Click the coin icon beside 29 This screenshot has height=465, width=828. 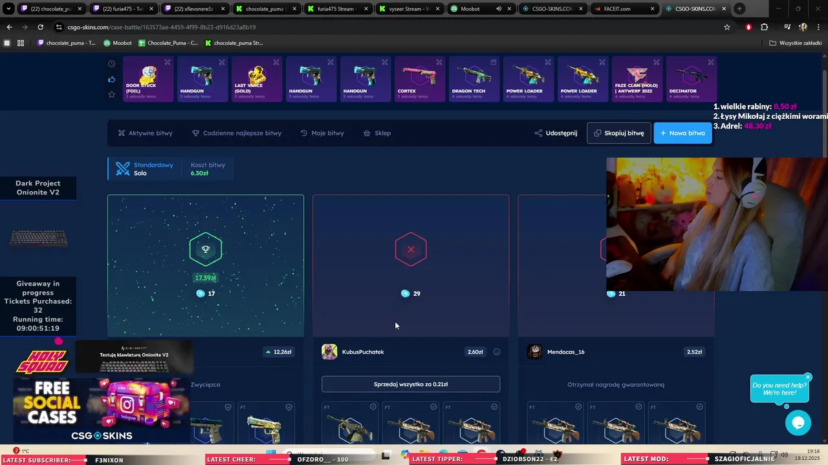point(405,293)
